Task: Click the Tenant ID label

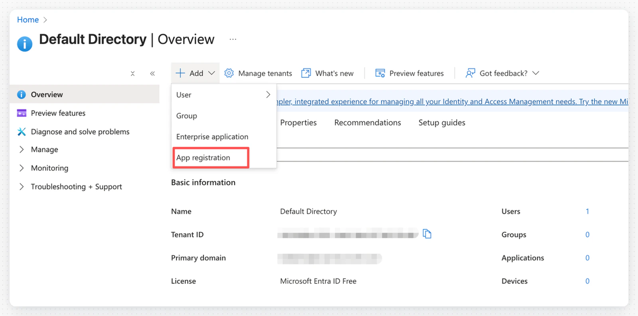Action: [187, 235]
